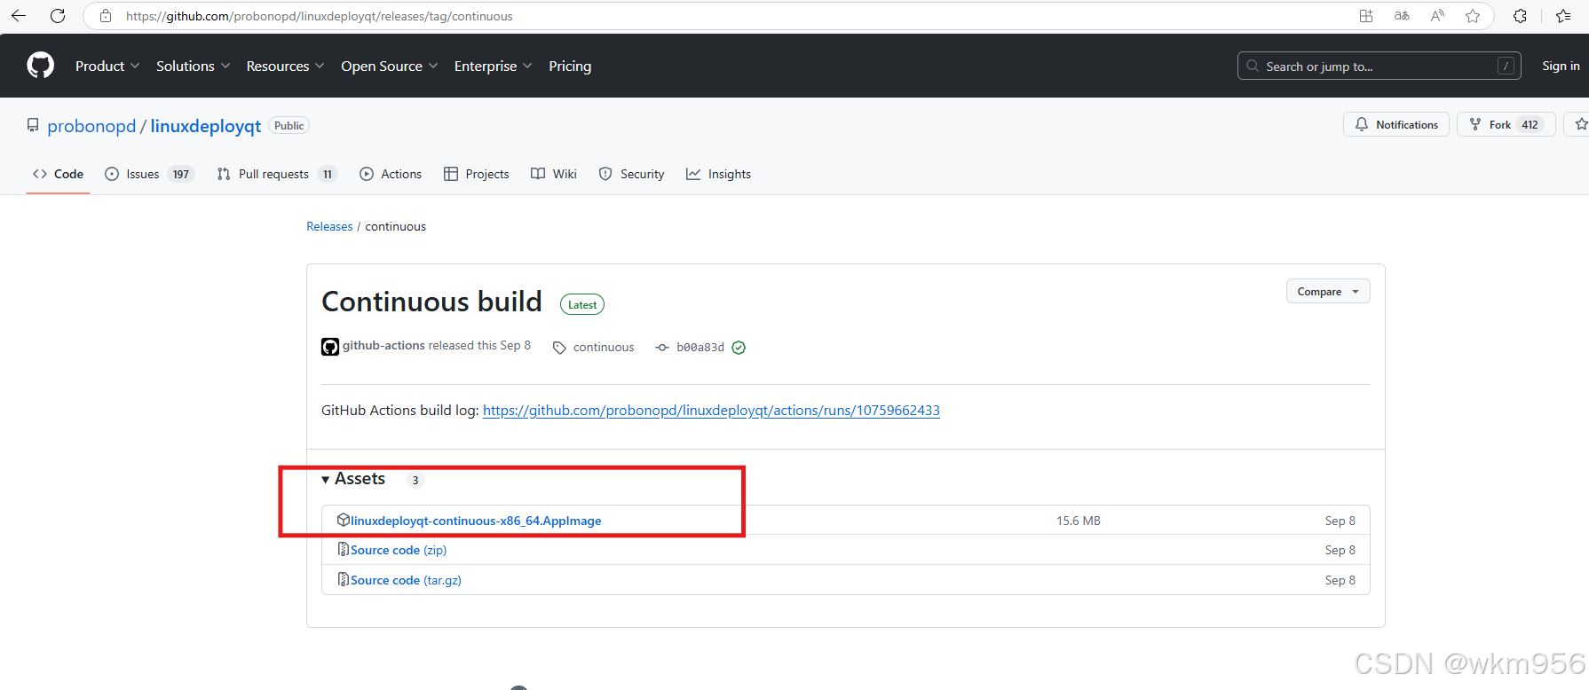Click the package icon of AppImage asset
Viewport: 1589px width, 690px height.
coord(344,520)
